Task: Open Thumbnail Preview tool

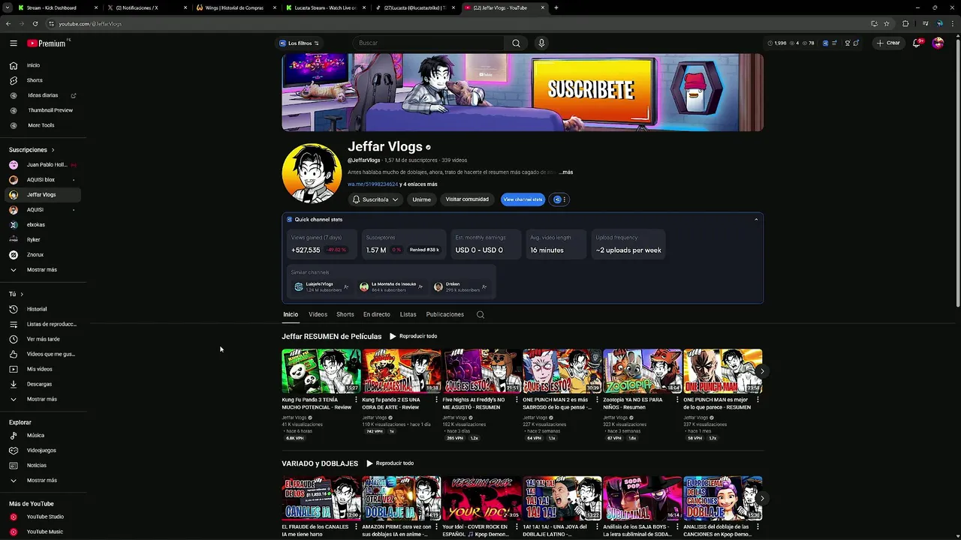Action: coord(43,110)
